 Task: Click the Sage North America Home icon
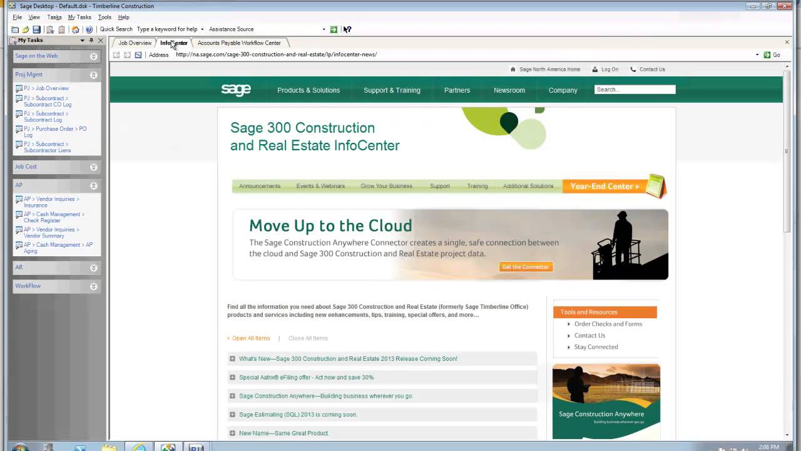[513, 70]
